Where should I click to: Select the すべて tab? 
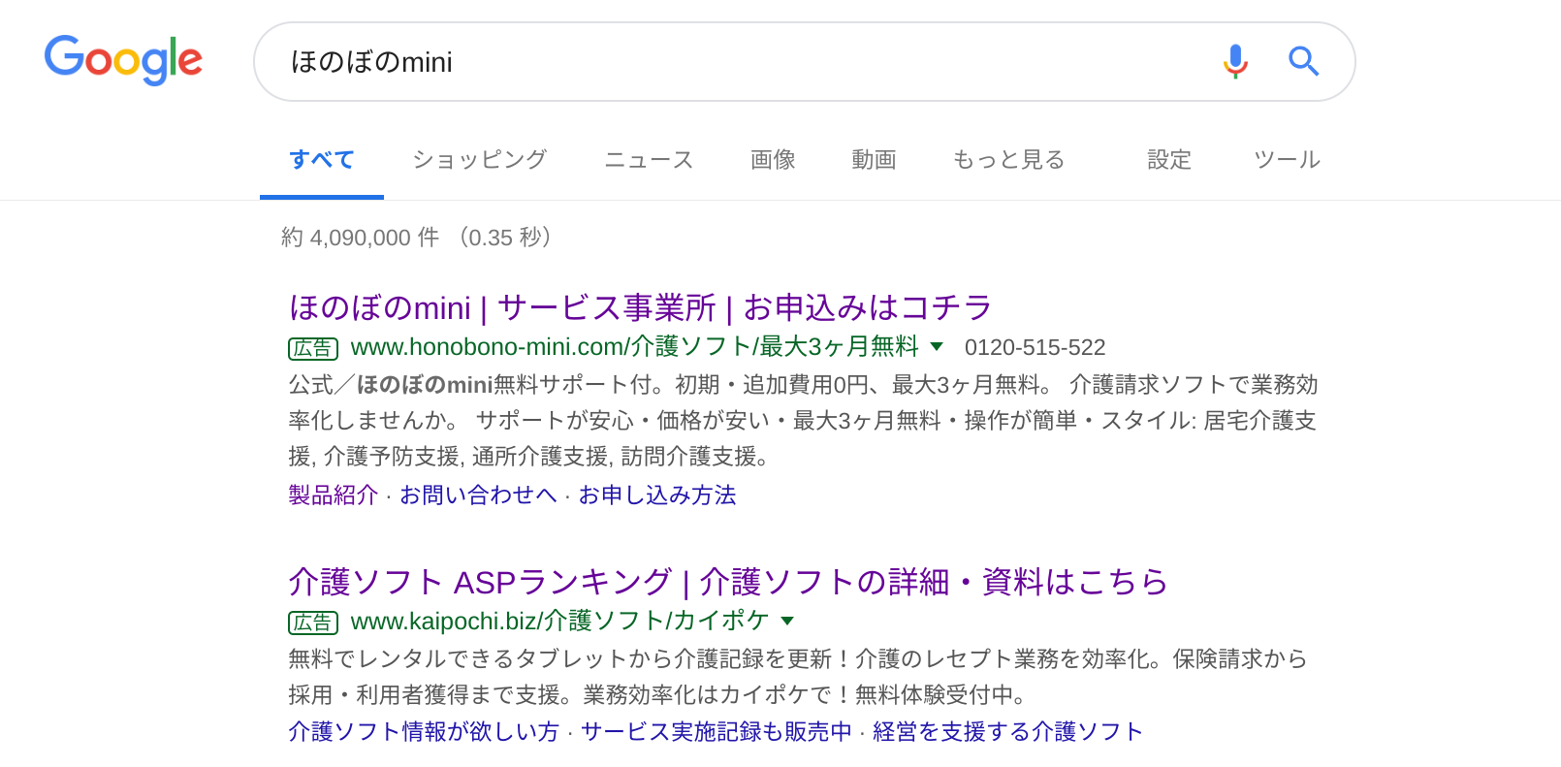tap(322, 160)
